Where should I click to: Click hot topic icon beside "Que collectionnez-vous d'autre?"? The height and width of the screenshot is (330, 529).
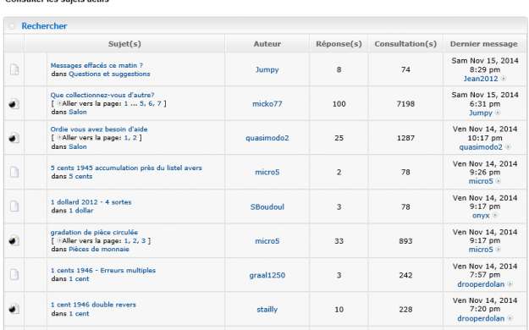(x=14, y=103)
